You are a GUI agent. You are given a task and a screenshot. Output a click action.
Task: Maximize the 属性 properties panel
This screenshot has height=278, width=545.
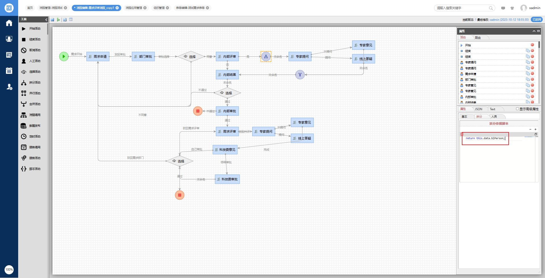click(x=538, y=31)
